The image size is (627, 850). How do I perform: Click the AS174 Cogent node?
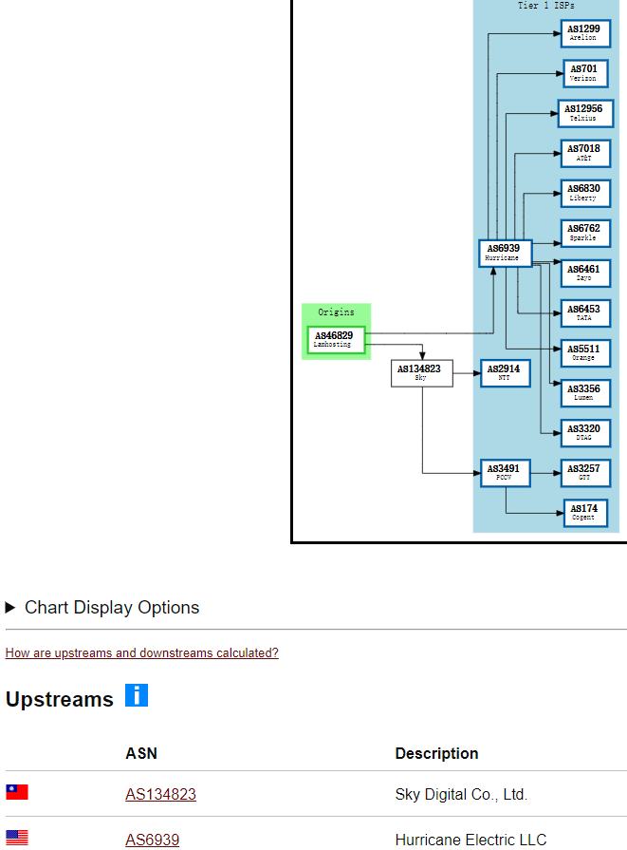585,513
